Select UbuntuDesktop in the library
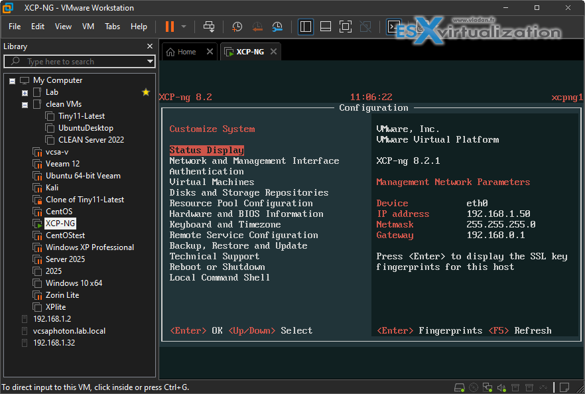This screenshot has height=394, width=585. click(x=86, y=128)
